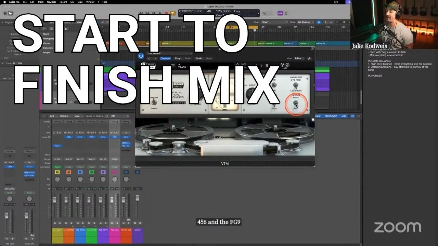438x246 pixels.
Task: Open the Help menu
Action: coord(105,2)
